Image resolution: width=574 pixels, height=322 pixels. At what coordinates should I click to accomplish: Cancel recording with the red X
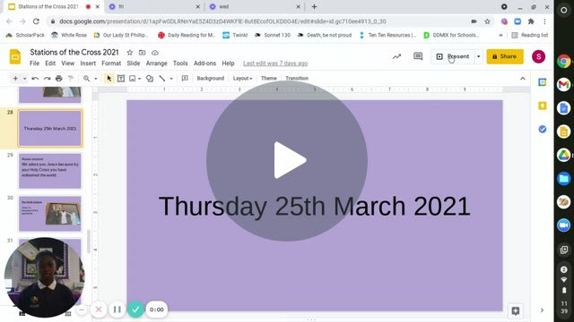coord(99,309)
